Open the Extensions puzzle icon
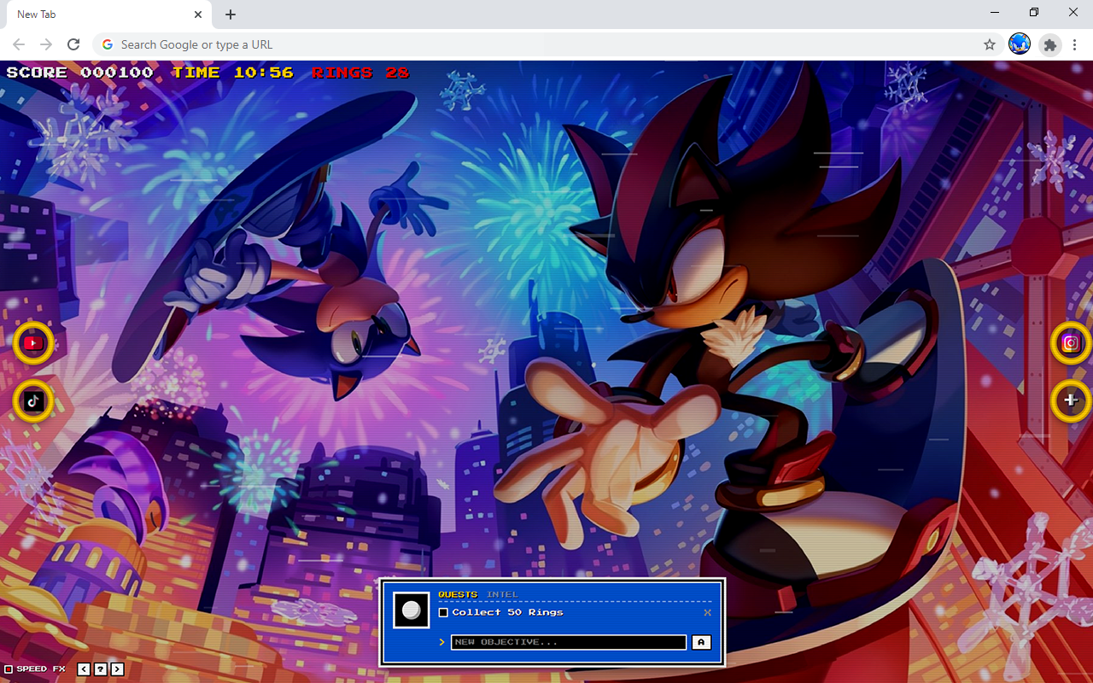The image size is (1093, 683). [x=1050, y=44]
